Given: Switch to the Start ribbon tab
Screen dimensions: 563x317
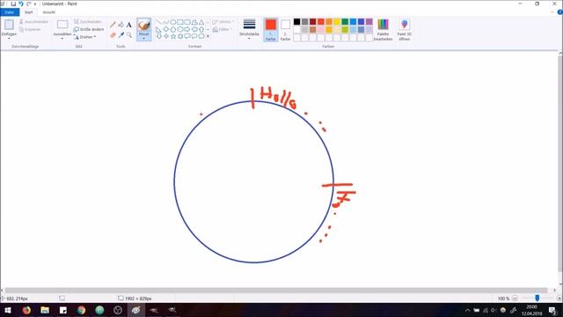Looking at the screenshot, I should click(29, 12).
